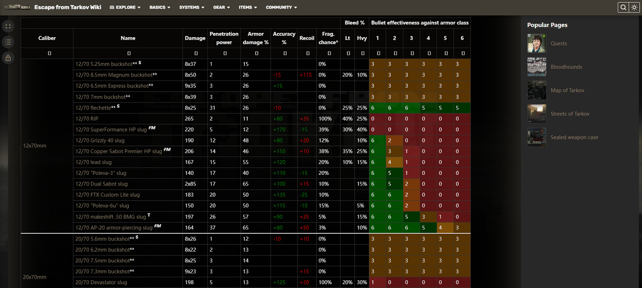
Task: Click the padlock page protection icon
Action: coord(8,58)
